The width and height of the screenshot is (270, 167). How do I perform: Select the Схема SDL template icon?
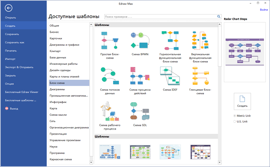click(140, 111)
